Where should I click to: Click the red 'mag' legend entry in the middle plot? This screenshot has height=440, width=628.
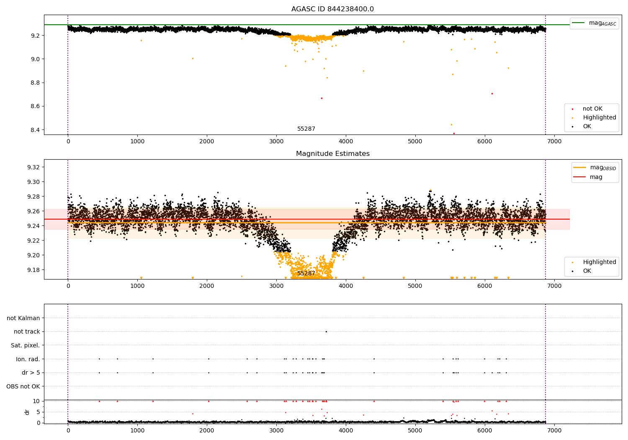point(588,177)
